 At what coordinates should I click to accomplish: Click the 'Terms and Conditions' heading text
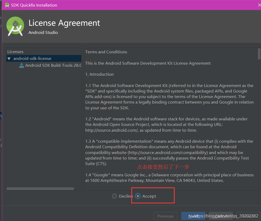[x=106, y=52]
